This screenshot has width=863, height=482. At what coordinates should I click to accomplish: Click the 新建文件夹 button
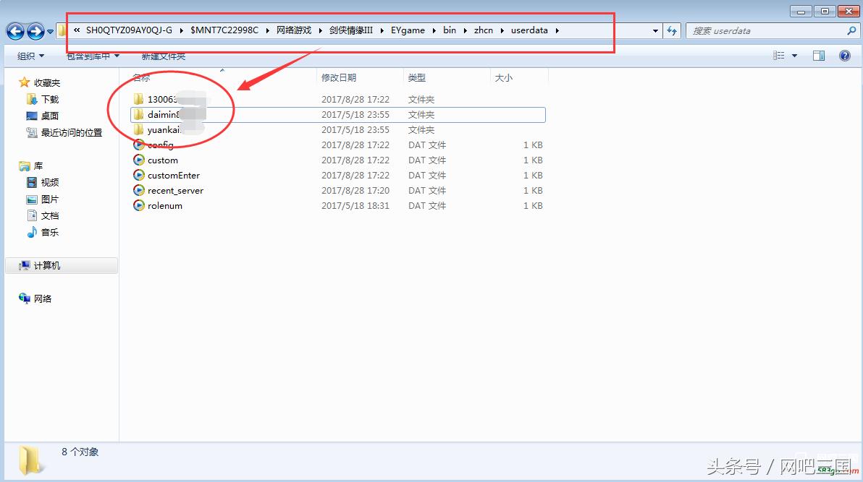163,56
